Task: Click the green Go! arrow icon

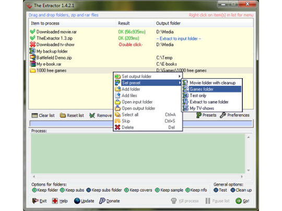Action: [239, 201]
